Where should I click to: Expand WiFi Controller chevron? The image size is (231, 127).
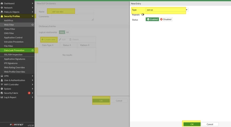tap(32, 84)
